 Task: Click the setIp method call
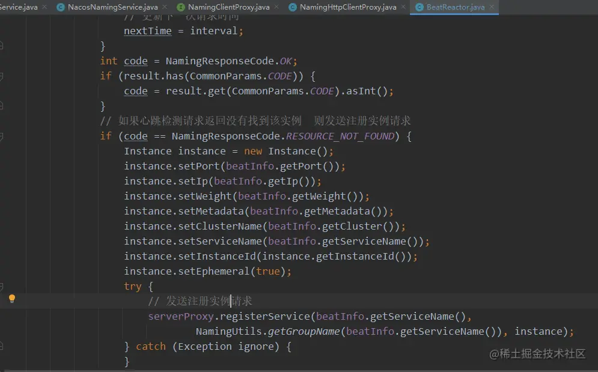point(193,181)
